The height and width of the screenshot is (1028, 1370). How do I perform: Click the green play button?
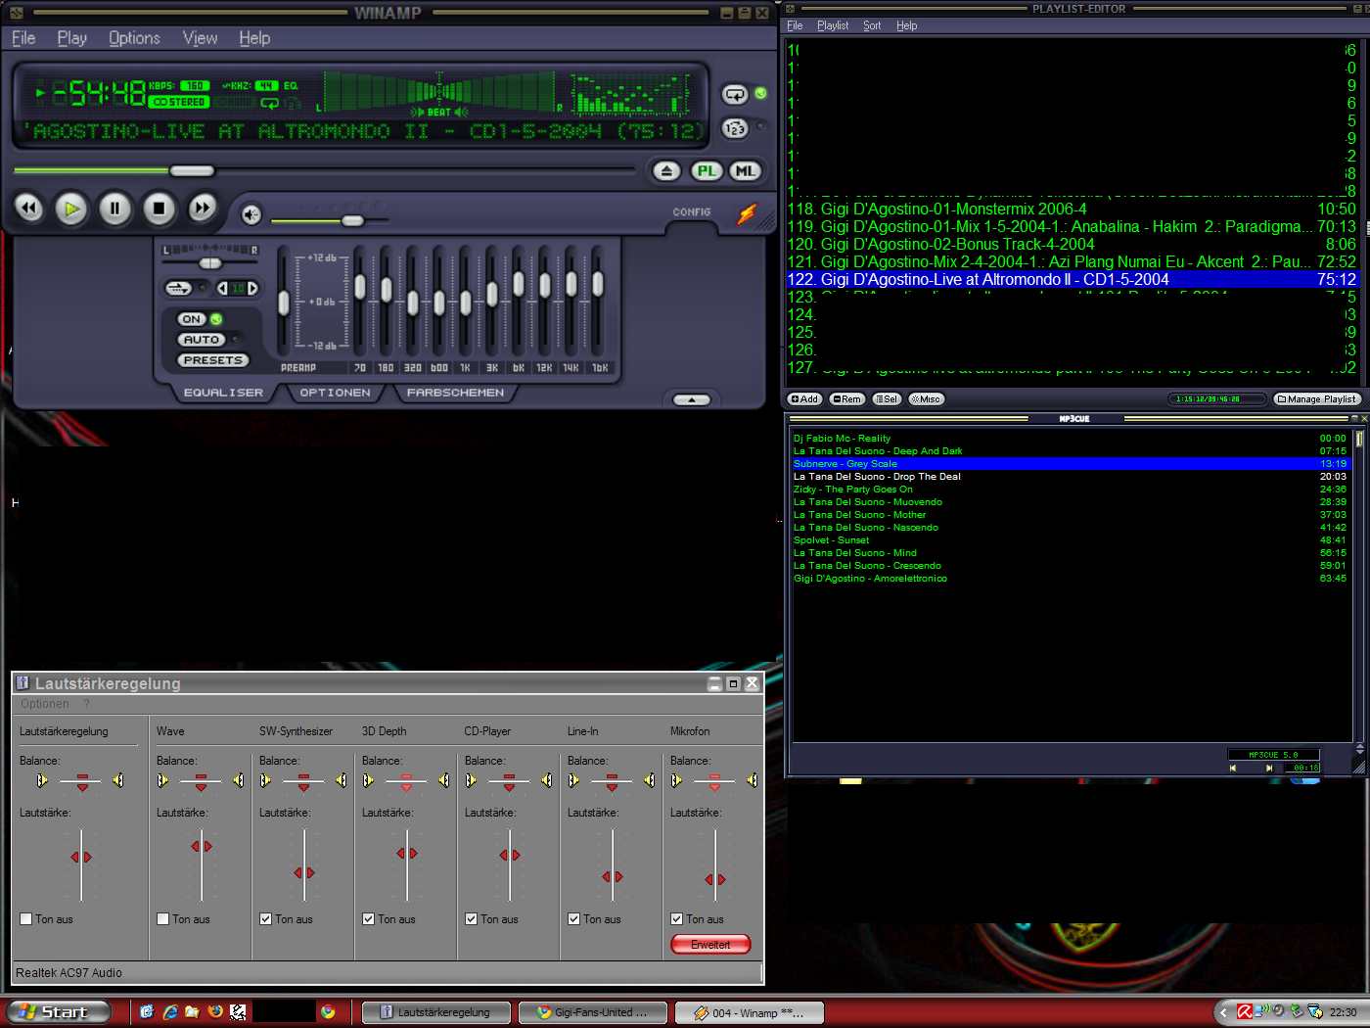point(71,208)
